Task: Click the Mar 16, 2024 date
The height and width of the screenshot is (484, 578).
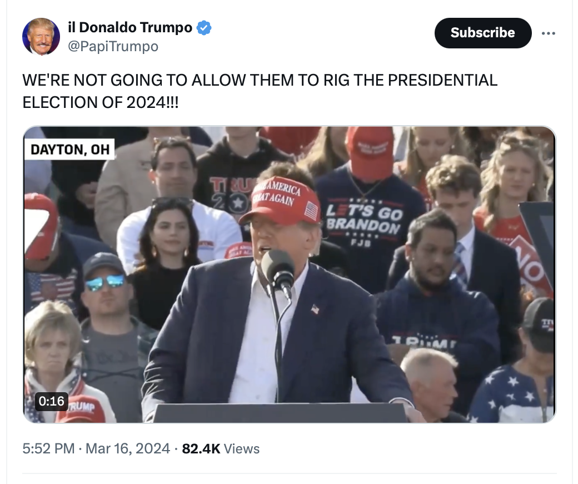Action: 127,448
